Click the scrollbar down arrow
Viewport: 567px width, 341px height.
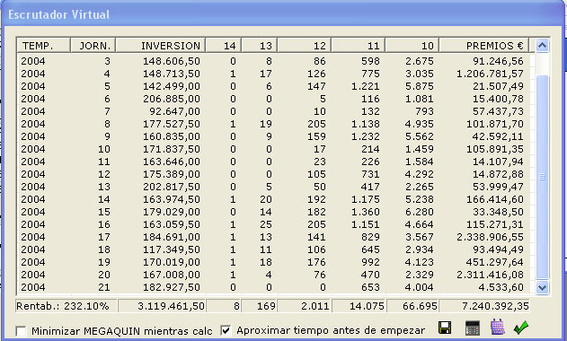click(x=542, y=287)
